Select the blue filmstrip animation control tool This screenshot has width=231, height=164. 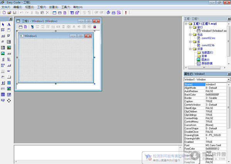(x=9, y=83)
